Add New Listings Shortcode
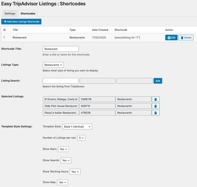197x187 pixels. [21, 22]
